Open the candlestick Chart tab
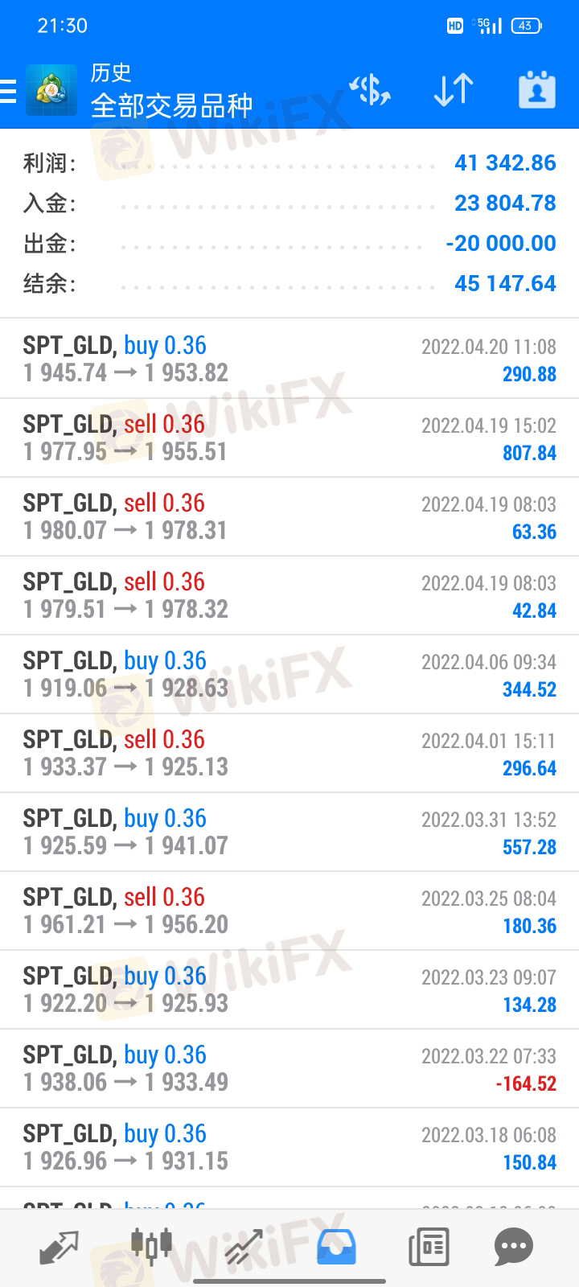The width and height of the screenshot is (579, 1287). tap(151, 1247)
